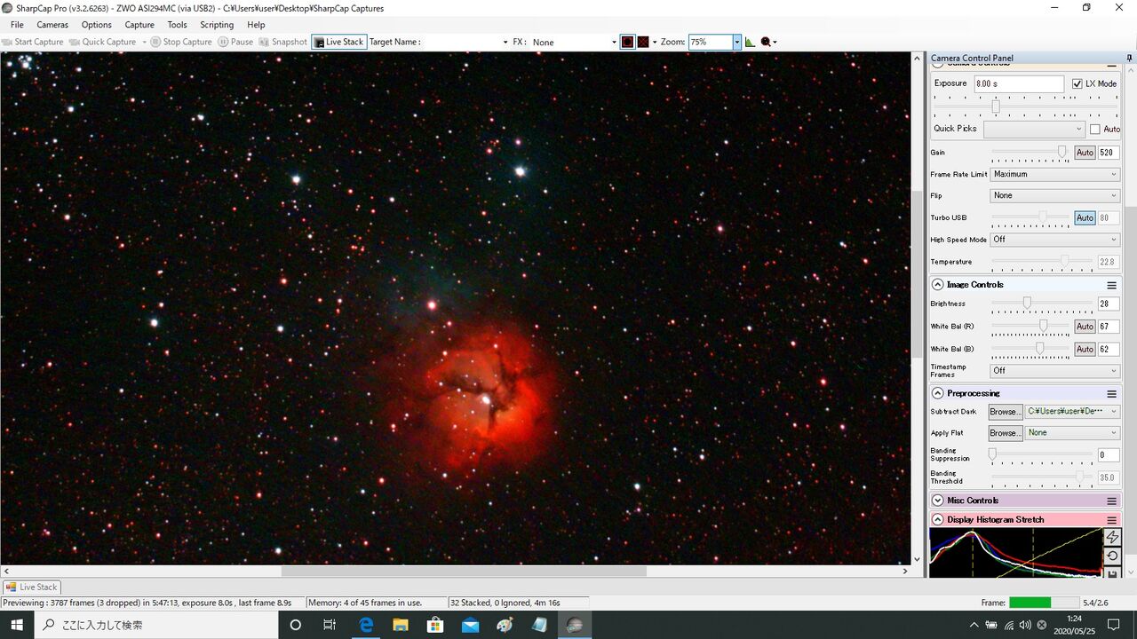Pause the camera preview

(236, 42)
